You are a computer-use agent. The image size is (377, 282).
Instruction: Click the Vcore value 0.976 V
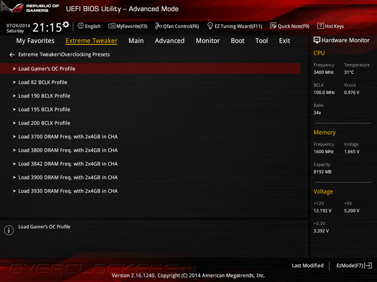point(352,93)
